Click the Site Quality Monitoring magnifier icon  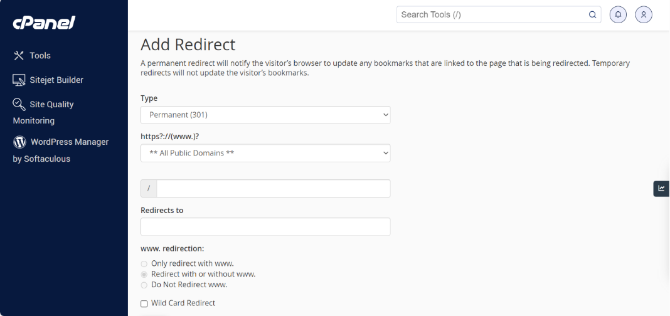(x=19, y=104)
